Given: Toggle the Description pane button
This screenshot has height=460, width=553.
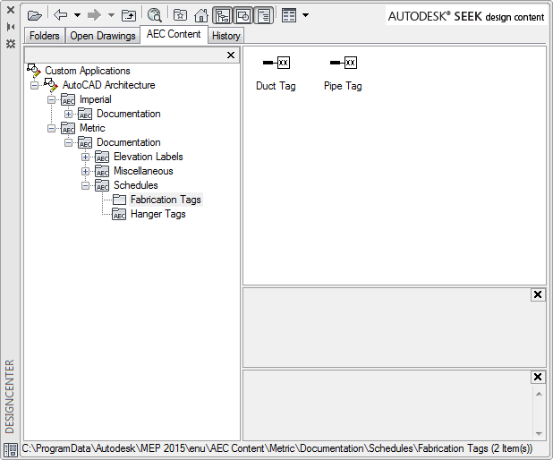Looking at the screenshot, I should pos(264,15).
